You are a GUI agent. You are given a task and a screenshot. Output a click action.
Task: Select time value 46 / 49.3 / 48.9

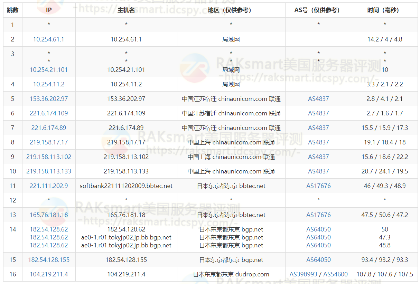385,186
